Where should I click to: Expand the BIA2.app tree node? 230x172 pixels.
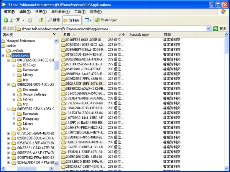click(x=14, y=65)
